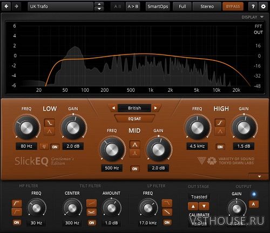
Task: Open the Full quality mode dropdown
Action: 182,6
